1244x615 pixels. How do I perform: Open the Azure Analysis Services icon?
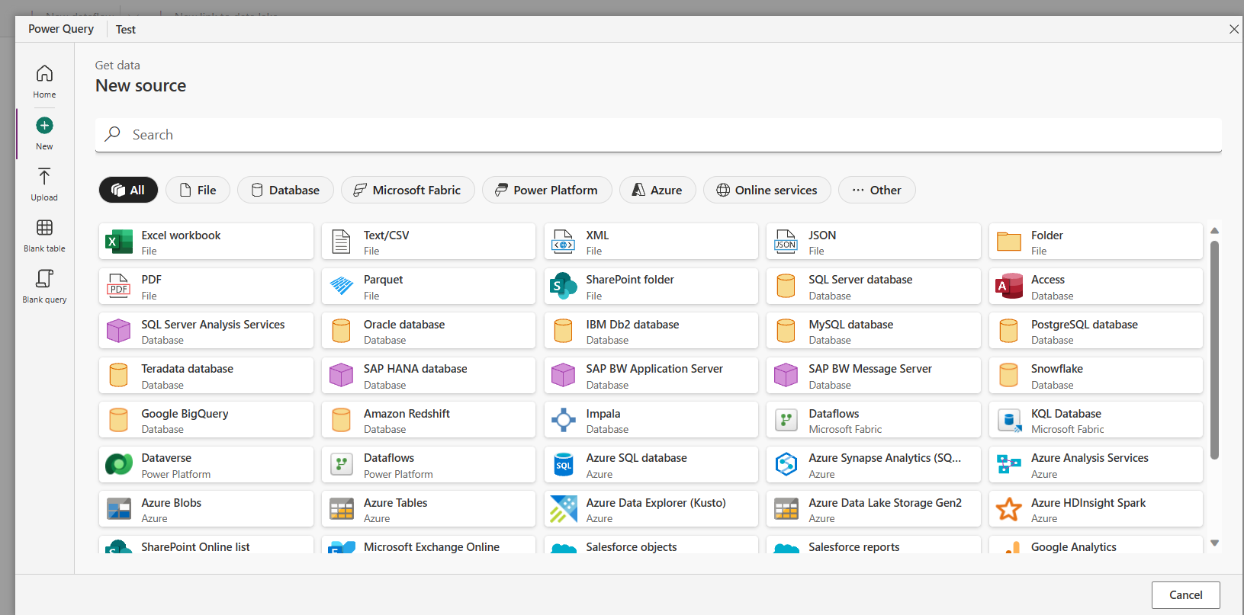click(1009, 464)
